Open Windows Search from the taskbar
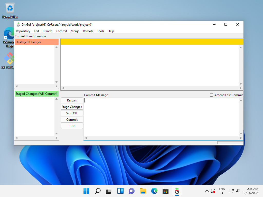This screenshot has height=197, width=263. click(x=98, y=191)
